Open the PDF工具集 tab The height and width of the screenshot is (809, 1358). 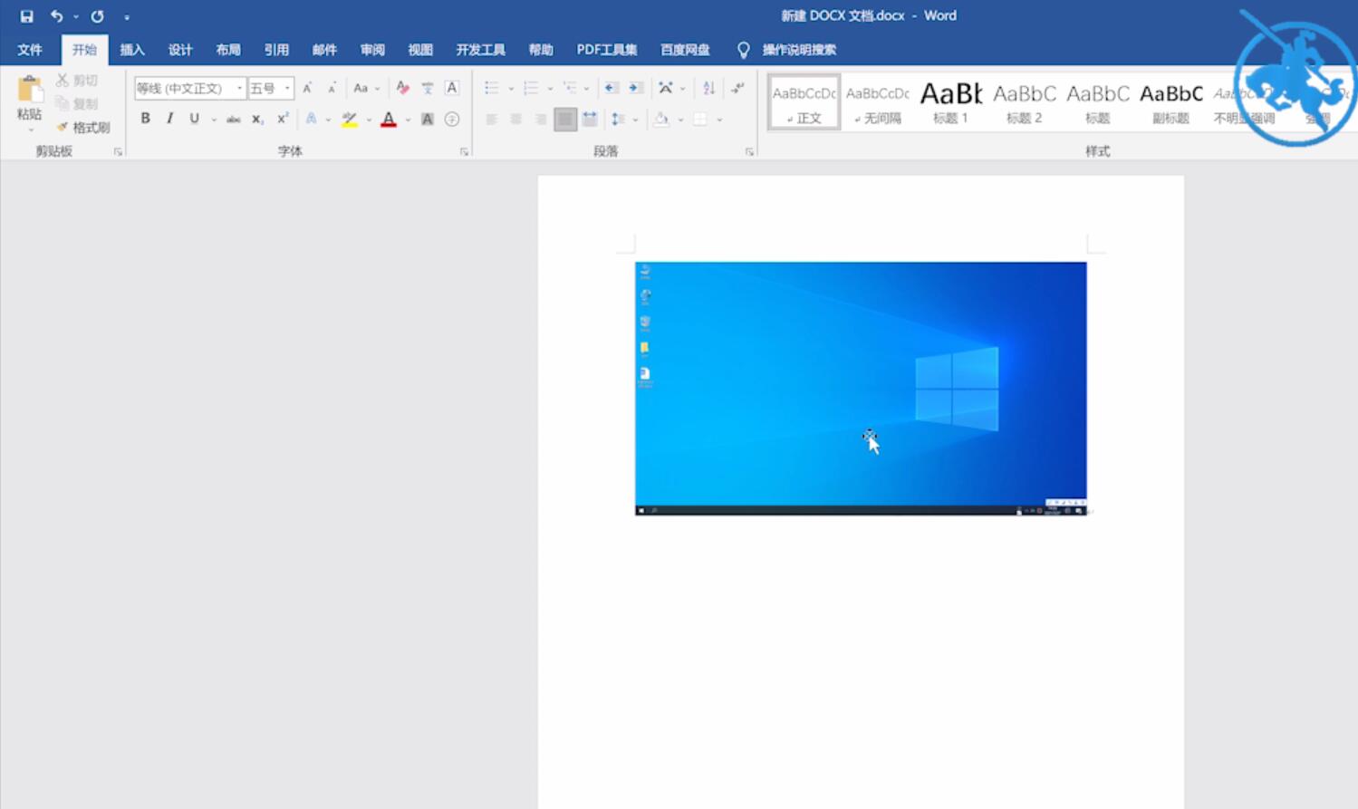tap(607, 50)
